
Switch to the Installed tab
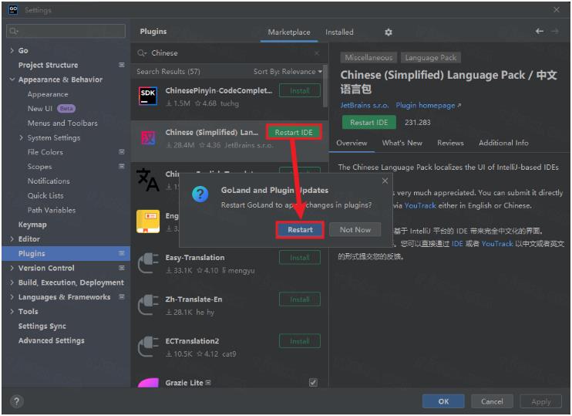pyautogui.click(x=339, y=32)
